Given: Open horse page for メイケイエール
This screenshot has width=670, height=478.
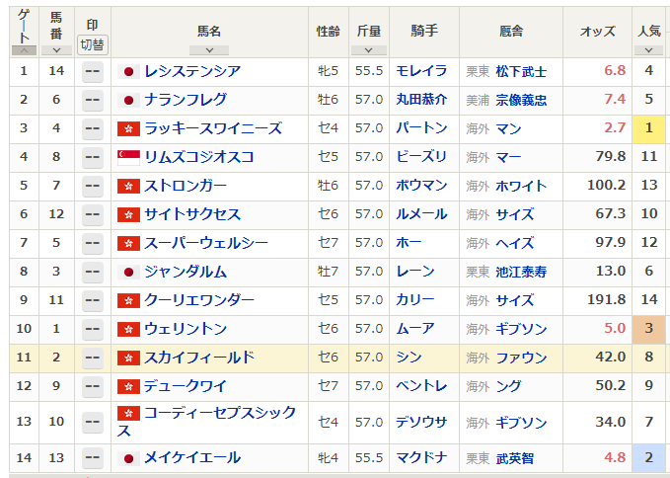Looking at the screenshot, I should 192,458.
